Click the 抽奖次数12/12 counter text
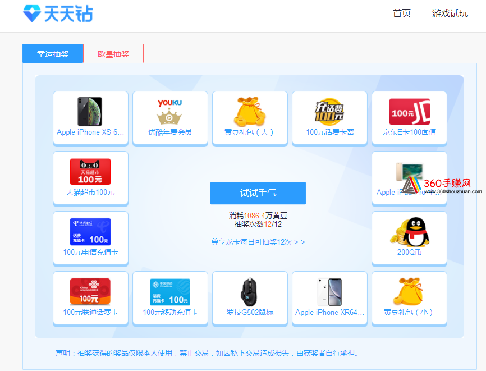 258,224
